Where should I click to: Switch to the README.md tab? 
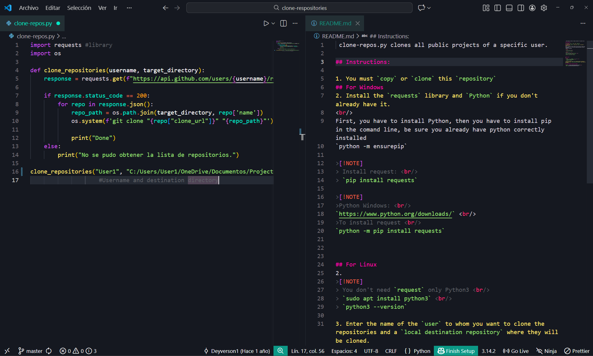click(x=335, y=23)
